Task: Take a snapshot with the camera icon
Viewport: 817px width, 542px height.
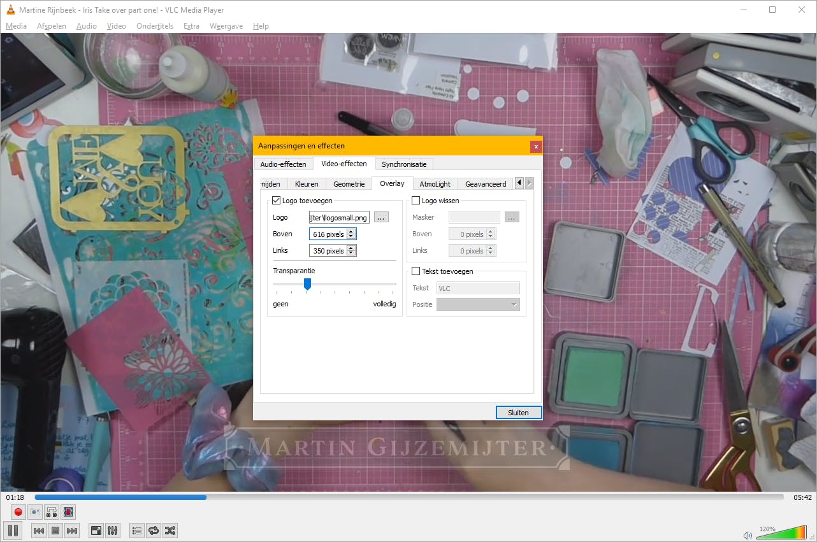Action: tap(35, 511)
